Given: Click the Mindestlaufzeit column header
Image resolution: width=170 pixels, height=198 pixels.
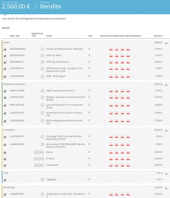Looking at the screenshot, I should (x=37, y=35).
